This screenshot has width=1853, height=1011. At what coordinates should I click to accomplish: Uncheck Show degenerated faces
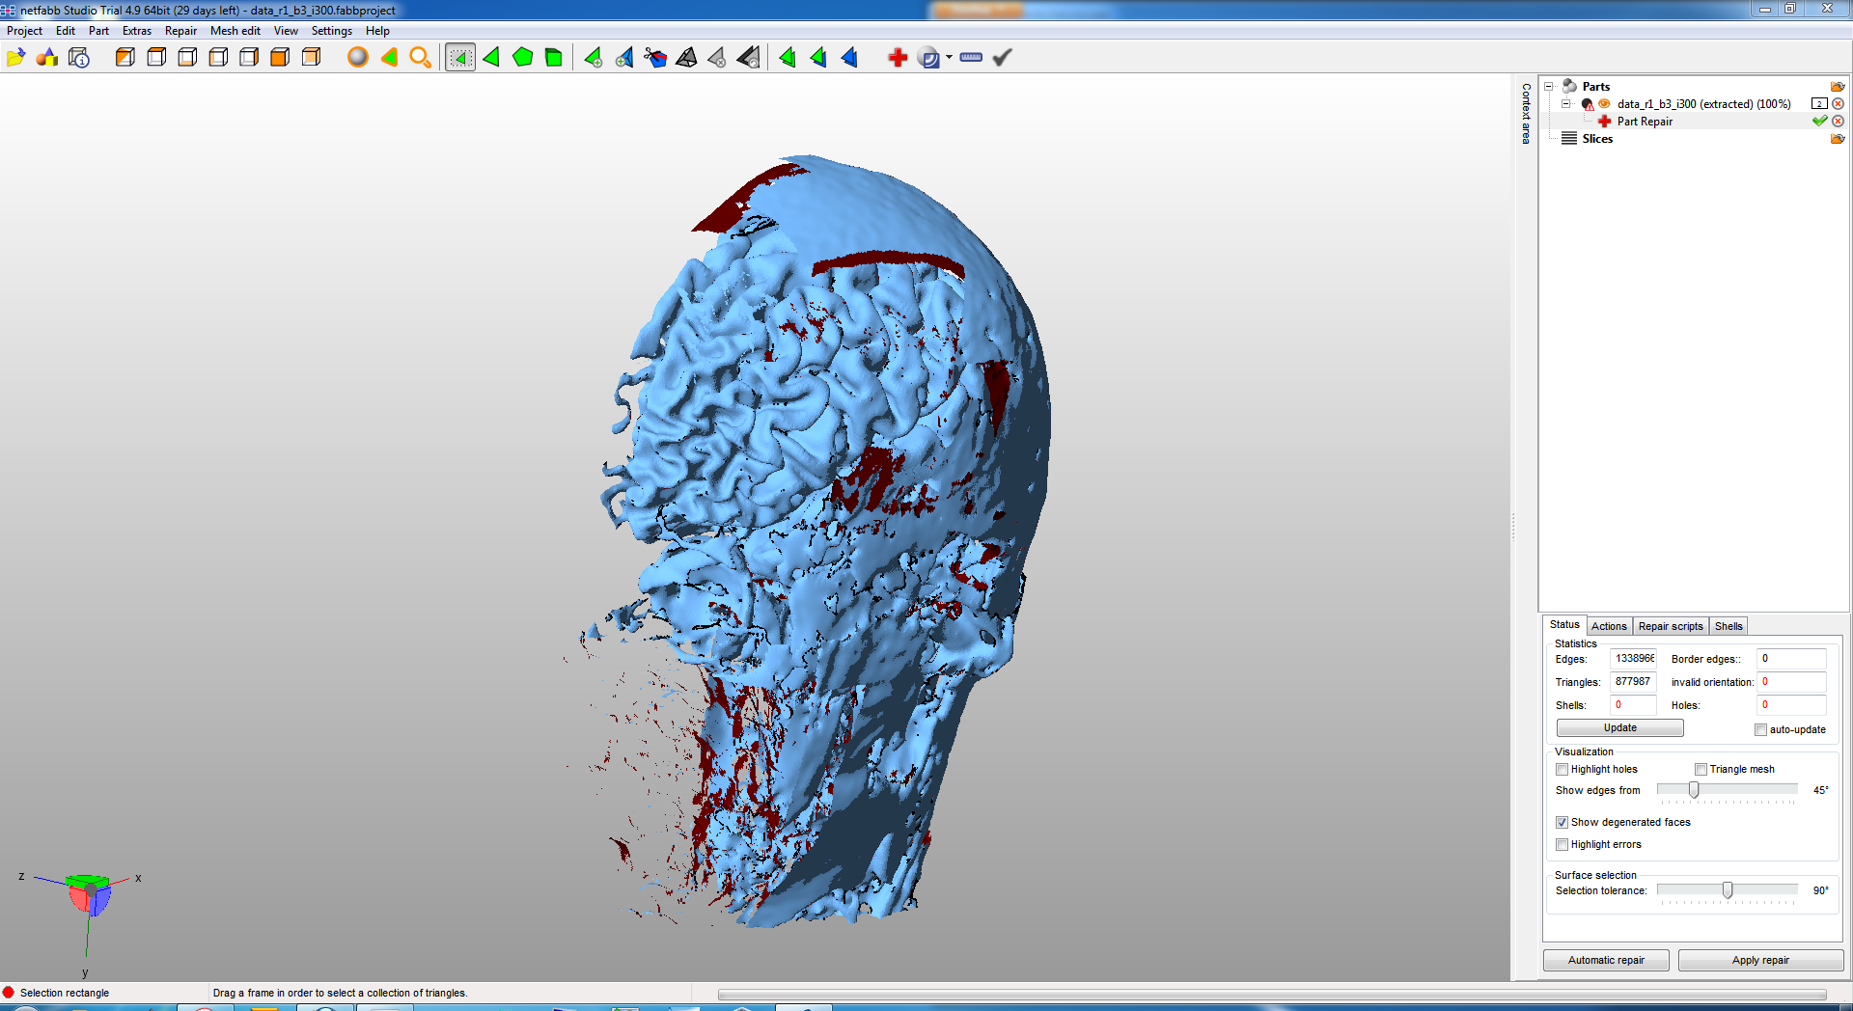coord(1563,823)
